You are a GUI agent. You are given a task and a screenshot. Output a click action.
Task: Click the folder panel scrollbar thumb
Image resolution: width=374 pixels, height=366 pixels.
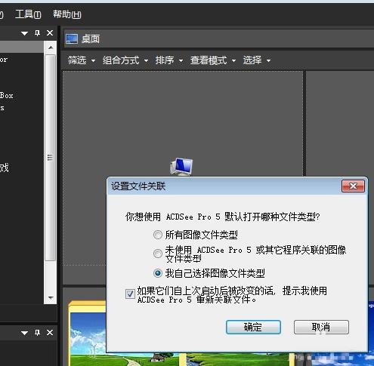click(x=50, y=158)
